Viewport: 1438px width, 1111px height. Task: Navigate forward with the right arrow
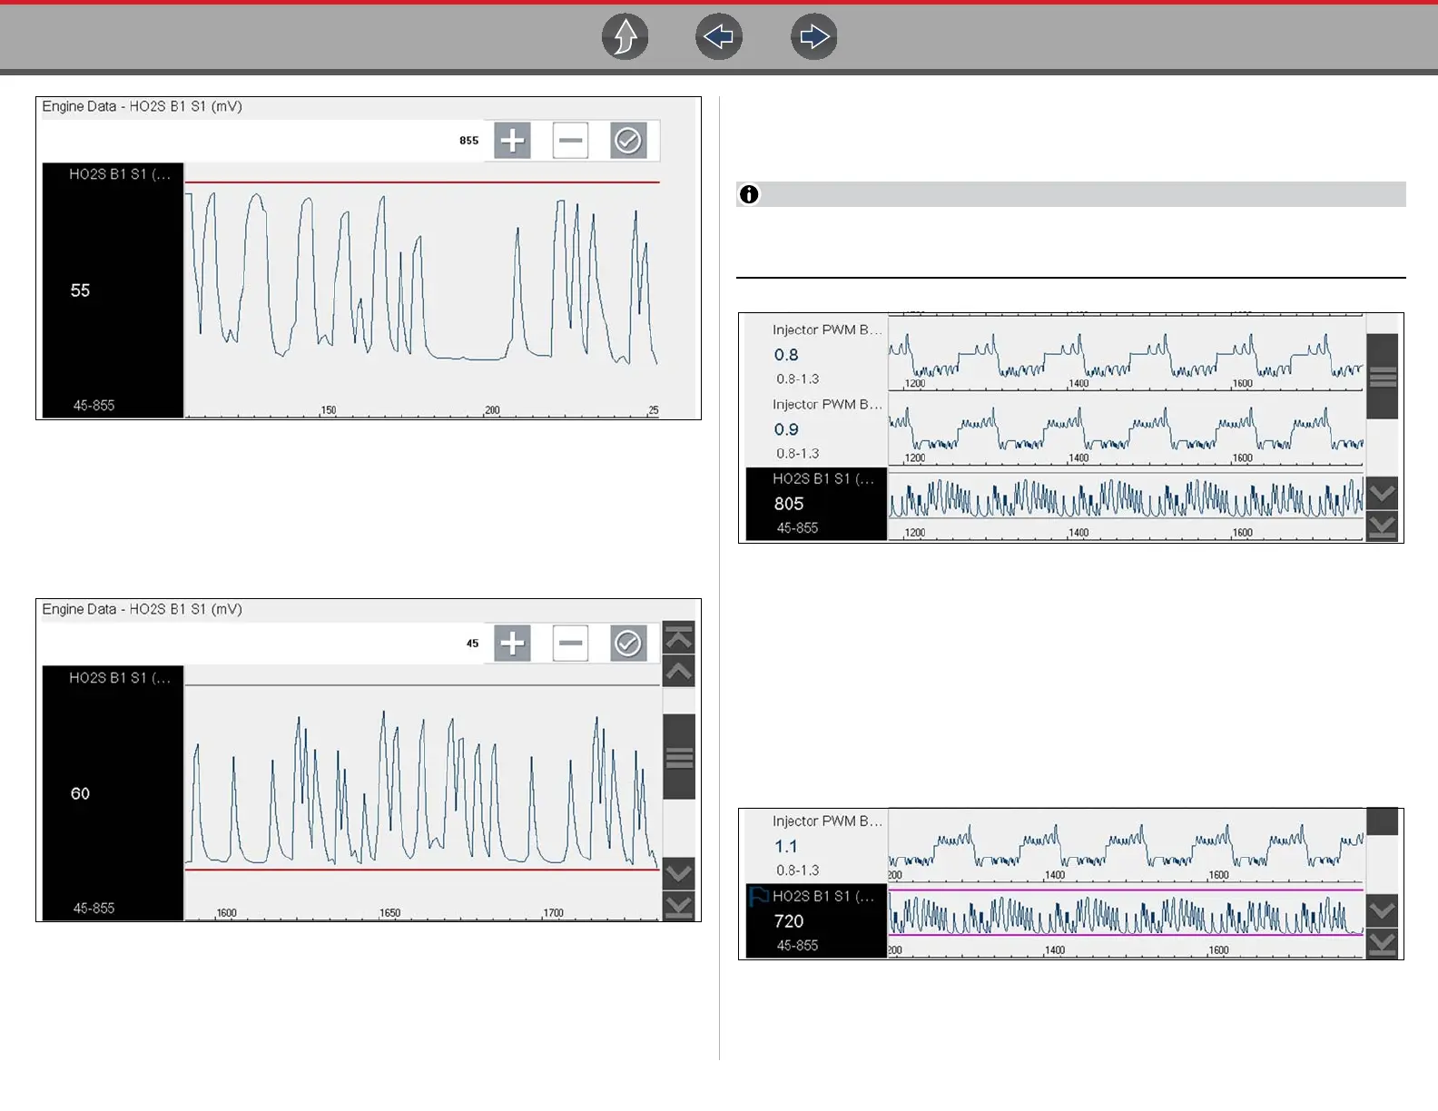813,37
